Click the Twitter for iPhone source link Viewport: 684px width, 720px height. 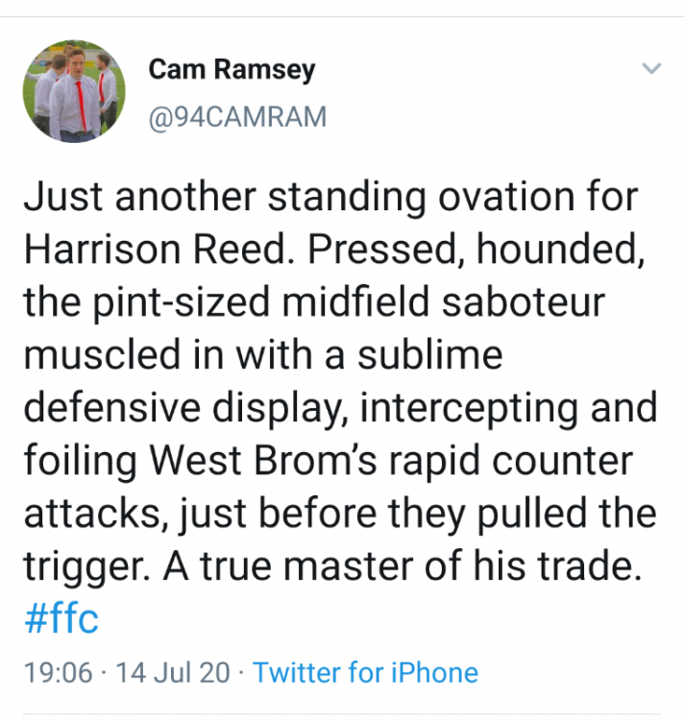coord(365,672)
